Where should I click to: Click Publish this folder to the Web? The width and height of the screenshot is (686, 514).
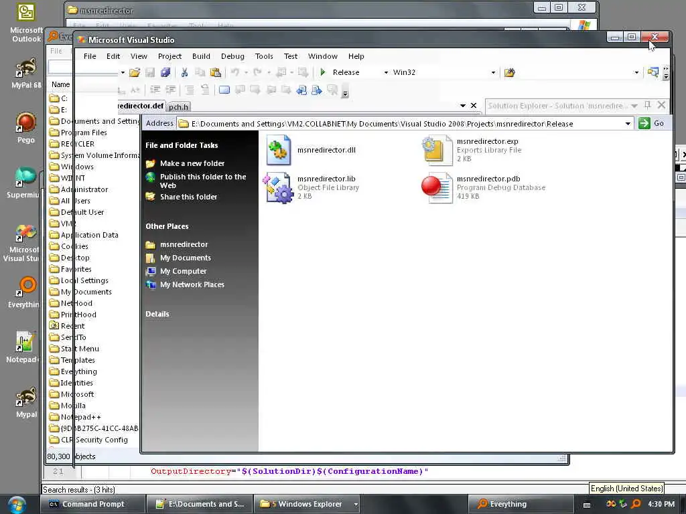point(203,181)
